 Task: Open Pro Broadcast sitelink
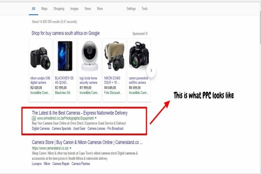(115, 129)
